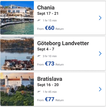This screenshot has height=107, width=106.
Task: Click the airplane icon beside 1 hr 45 min
Action: click(x=39, y=92)
